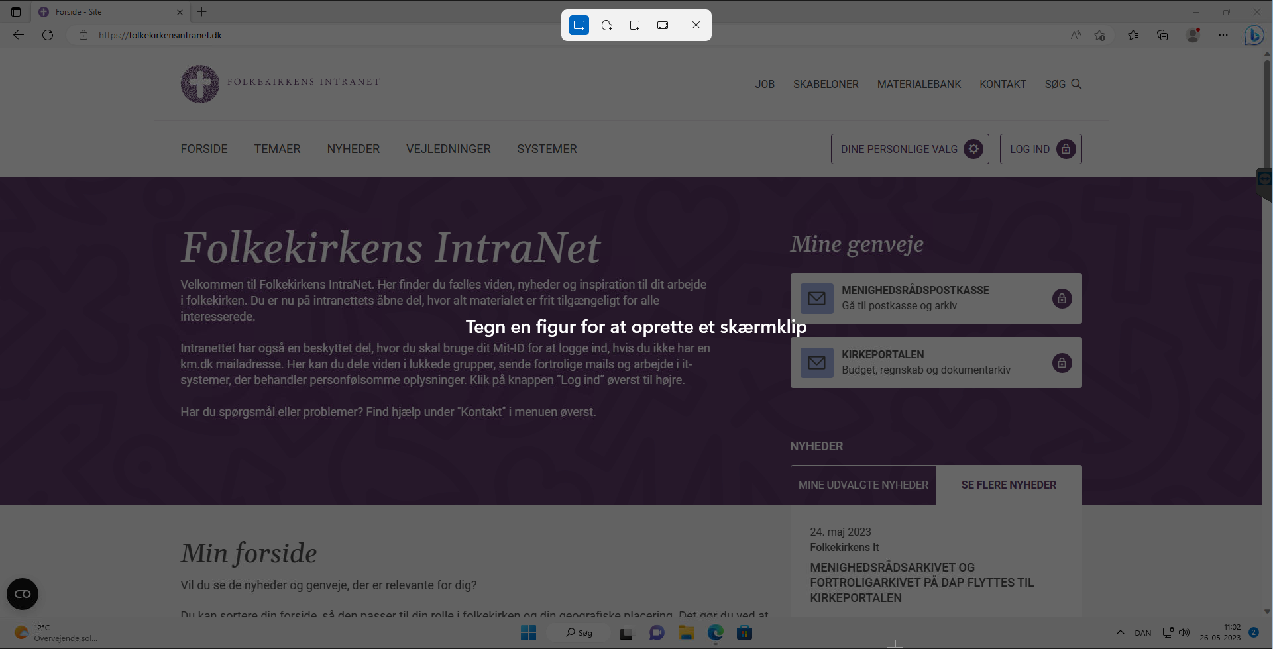Screen dimensions: 1273x649
Task: Open Task View on taskbar
Action: (x=626, y=633)
